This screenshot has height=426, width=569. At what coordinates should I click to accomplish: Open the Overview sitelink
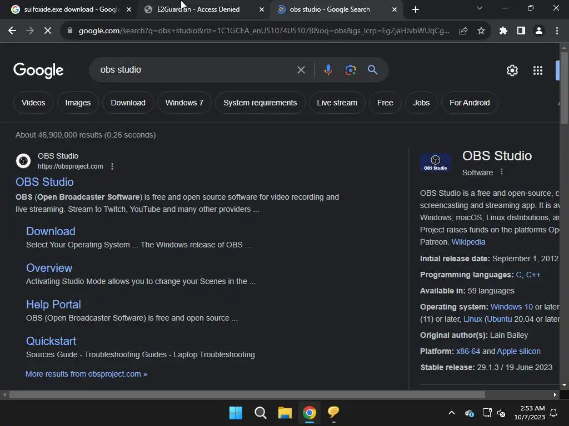(x=49, y=268)
